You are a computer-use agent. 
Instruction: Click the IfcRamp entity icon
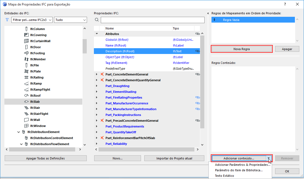26,83
